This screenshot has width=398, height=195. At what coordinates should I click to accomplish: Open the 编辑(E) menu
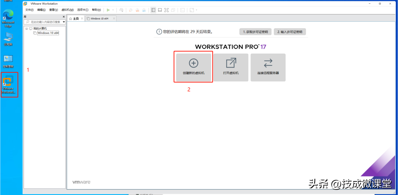pos(41,10)
